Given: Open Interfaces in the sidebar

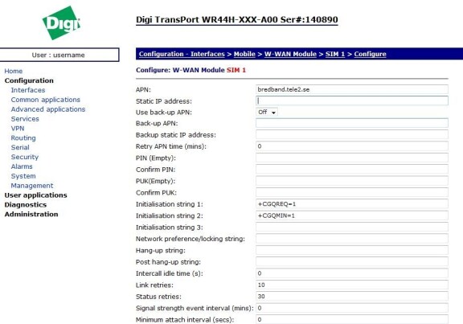Looking at the screenshot, I should coord(28,90).
